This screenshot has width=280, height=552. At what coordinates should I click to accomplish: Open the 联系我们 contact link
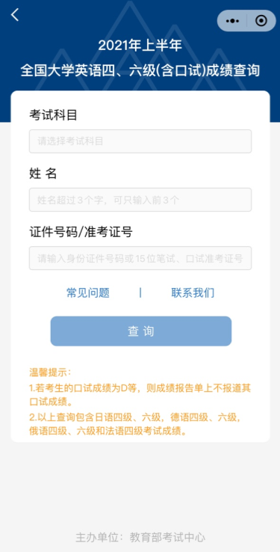coord(193,292)
